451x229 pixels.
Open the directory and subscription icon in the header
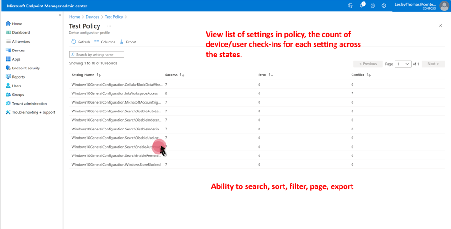coord(350,6)
